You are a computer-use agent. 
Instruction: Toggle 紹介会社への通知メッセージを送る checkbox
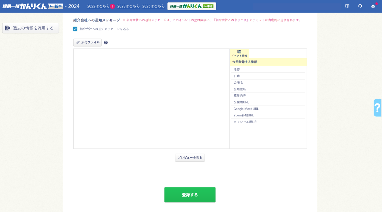pos(75,29)
